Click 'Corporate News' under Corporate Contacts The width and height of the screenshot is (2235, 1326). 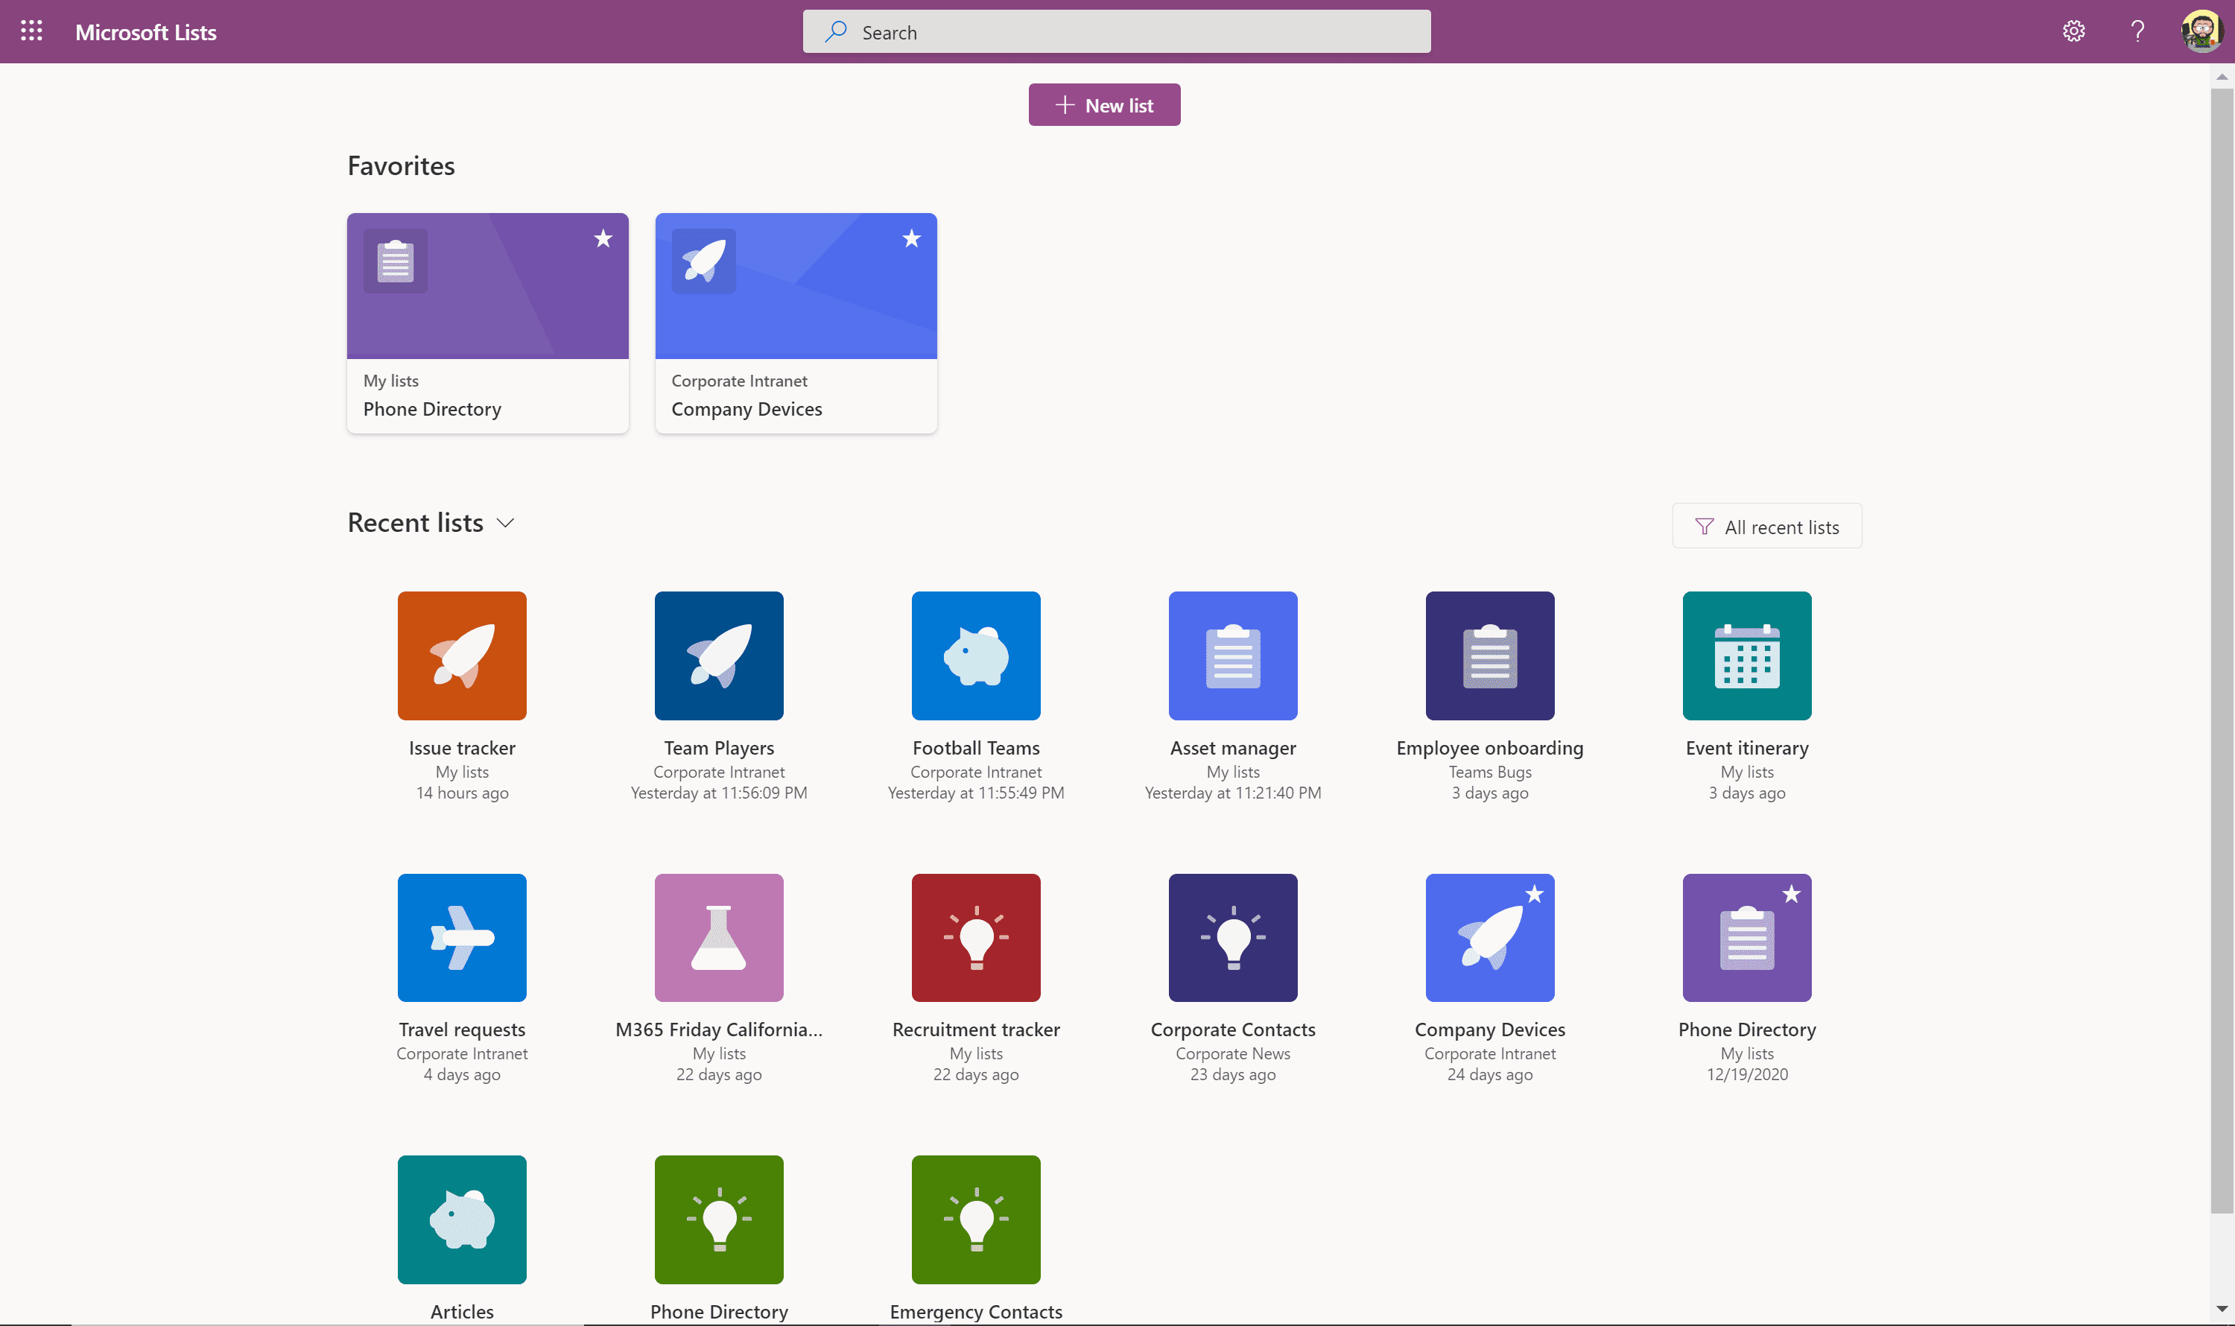click(1233, 1053)
